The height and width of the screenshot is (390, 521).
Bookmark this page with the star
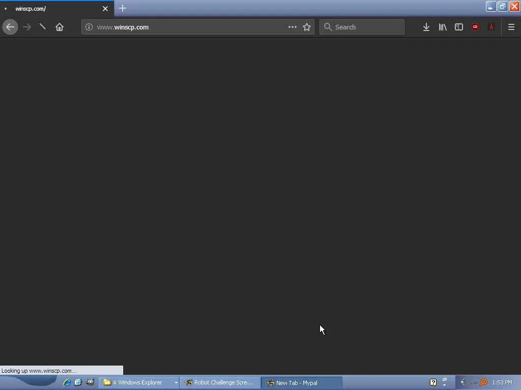(x=307, y=27)
